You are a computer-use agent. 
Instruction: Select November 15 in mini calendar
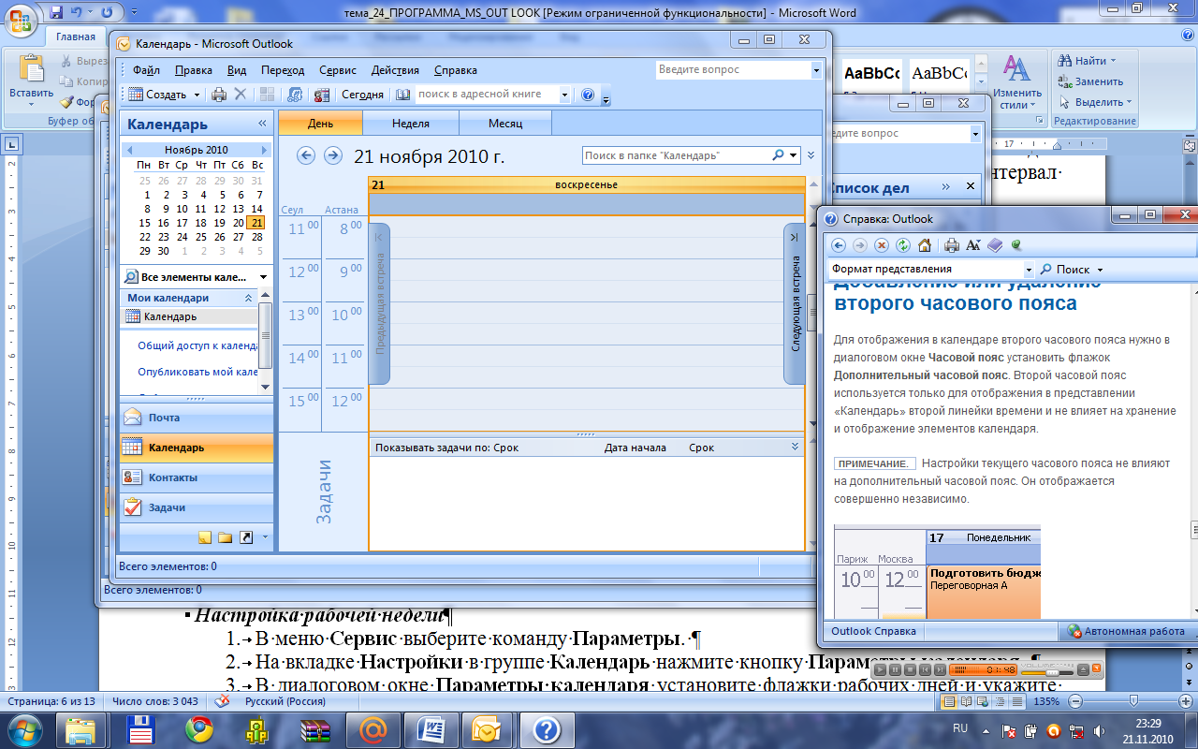pos(144,223)
